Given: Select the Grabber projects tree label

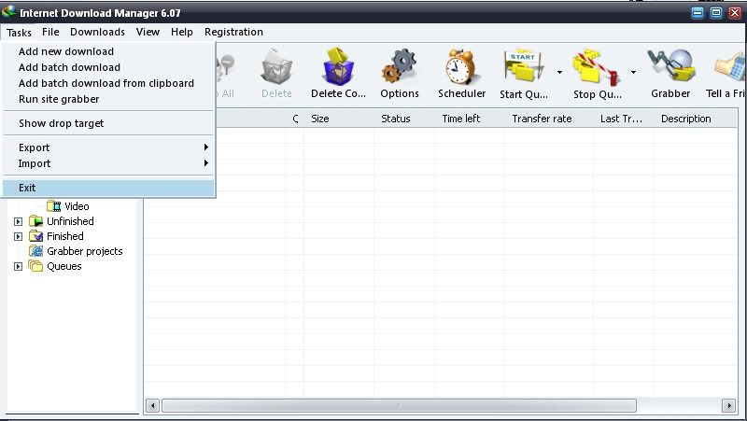Looking at the screenshot, I should [84, 251].
